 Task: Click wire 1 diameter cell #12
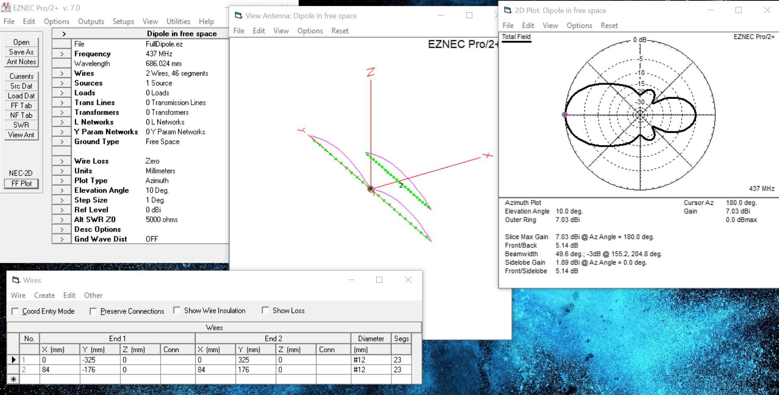point(371,360)
